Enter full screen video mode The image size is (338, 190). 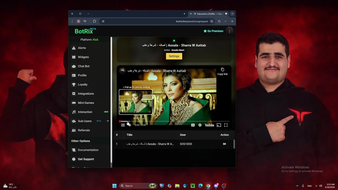click(x=226, y=125)
